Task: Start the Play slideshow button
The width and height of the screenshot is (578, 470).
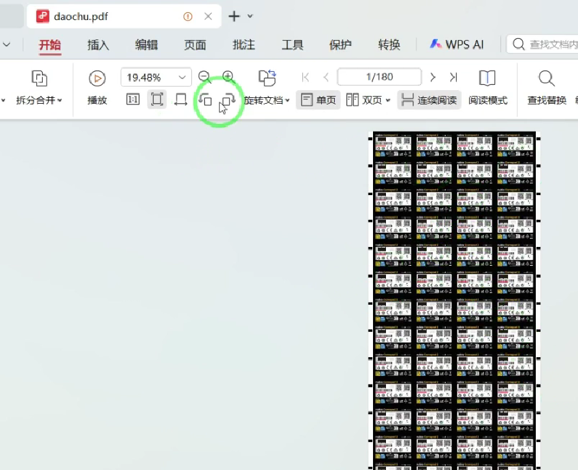Action: (97, 88)
